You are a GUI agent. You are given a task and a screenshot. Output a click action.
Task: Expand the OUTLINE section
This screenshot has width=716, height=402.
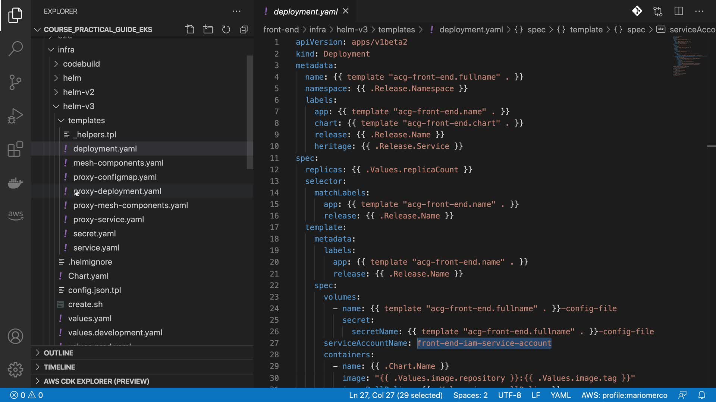tap(59, 353)
